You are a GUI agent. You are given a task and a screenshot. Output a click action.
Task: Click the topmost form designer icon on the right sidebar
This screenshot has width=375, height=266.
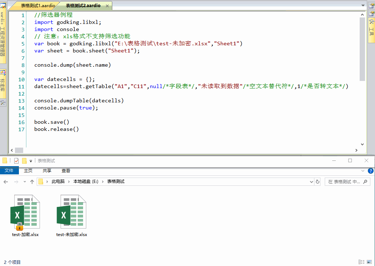coord(371,5)
